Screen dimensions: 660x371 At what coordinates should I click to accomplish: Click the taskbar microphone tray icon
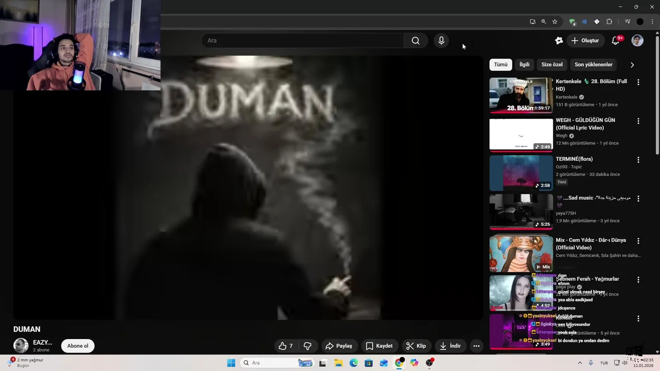click(x=591, y=363)
